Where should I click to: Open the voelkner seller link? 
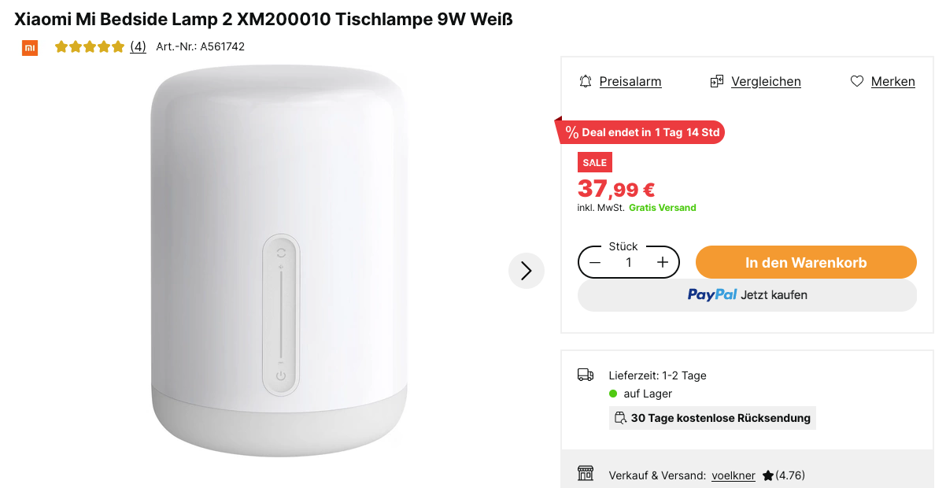click(x=733, y=475)
